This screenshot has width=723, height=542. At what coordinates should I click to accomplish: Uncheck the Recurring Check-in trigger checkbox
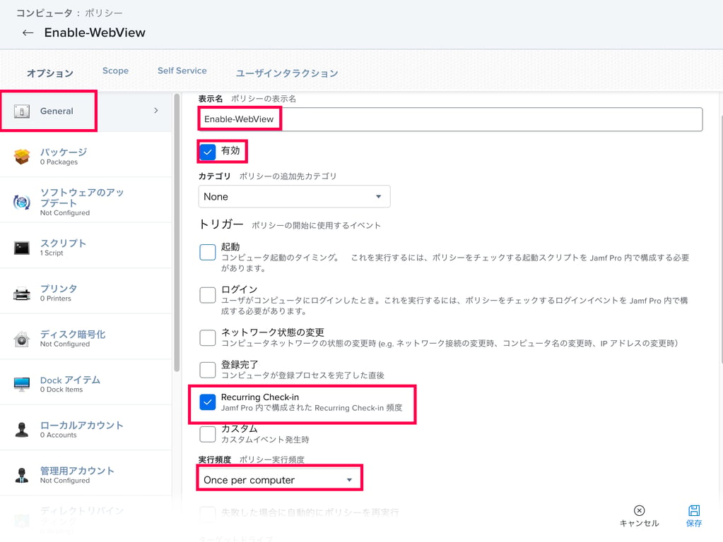(x=208, y=402)
